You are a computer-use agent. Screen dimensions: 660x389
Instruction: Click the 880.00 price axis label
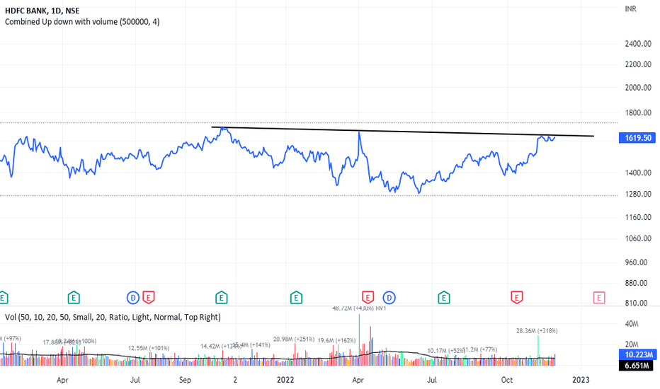636,283
